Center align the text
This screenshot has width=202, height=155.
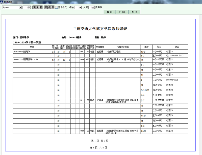pos(49,7)
